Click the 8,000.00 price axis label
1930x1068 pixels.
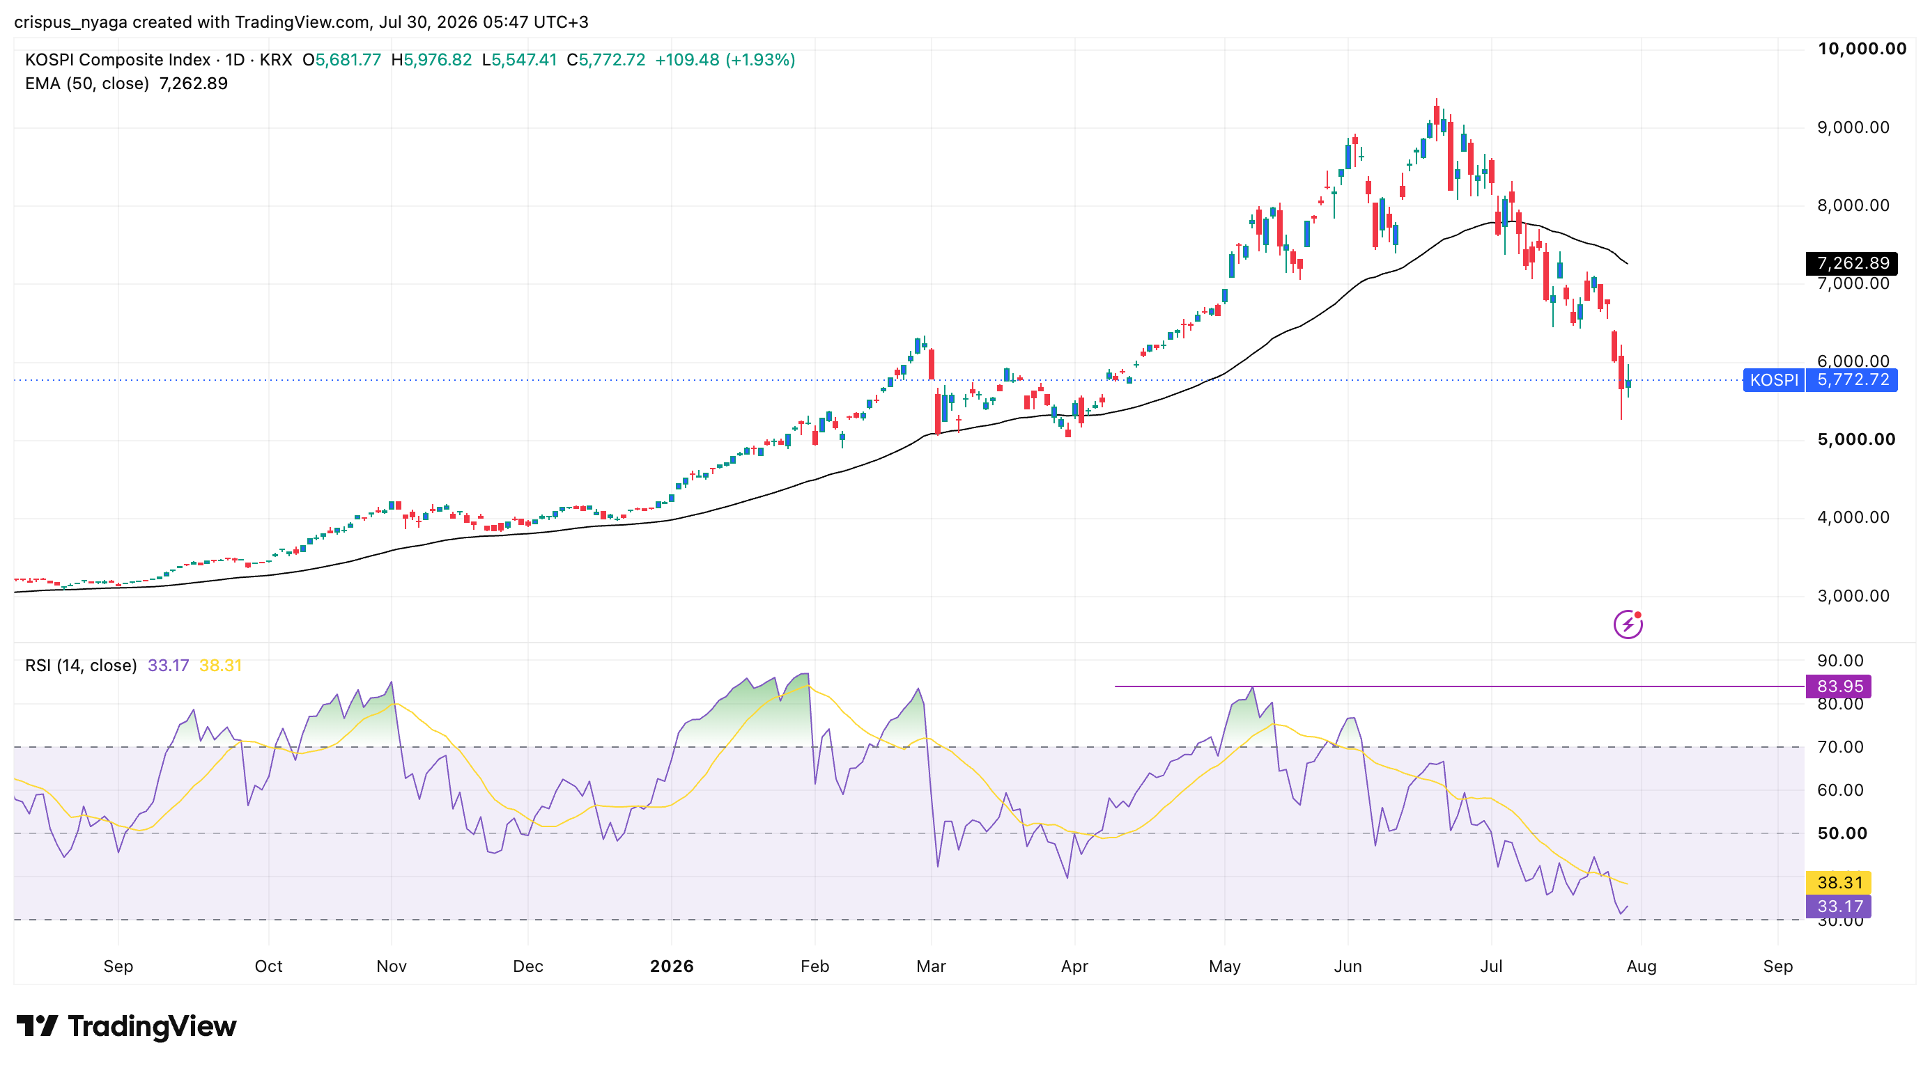(1853, 205)
